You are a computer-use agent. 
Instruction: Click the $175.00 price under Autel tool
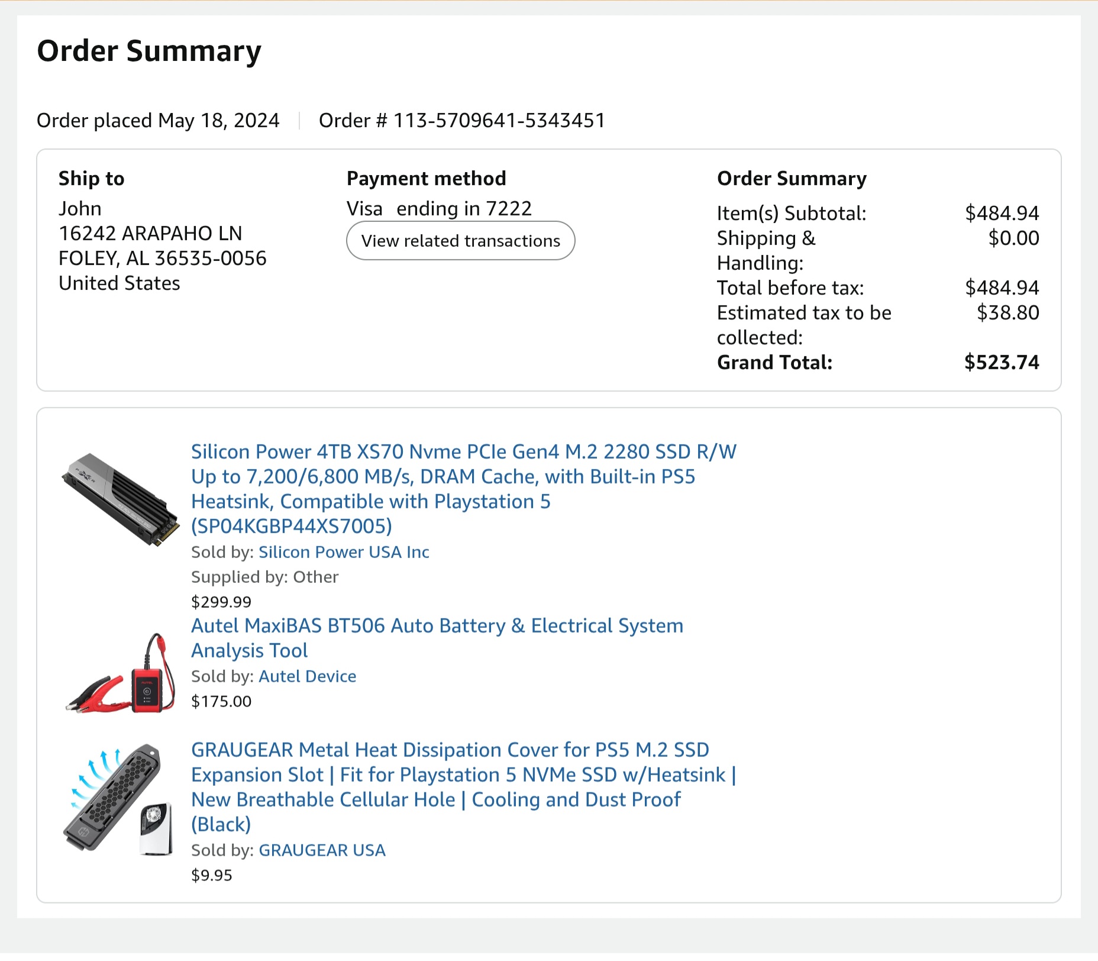tap(221, 701)
